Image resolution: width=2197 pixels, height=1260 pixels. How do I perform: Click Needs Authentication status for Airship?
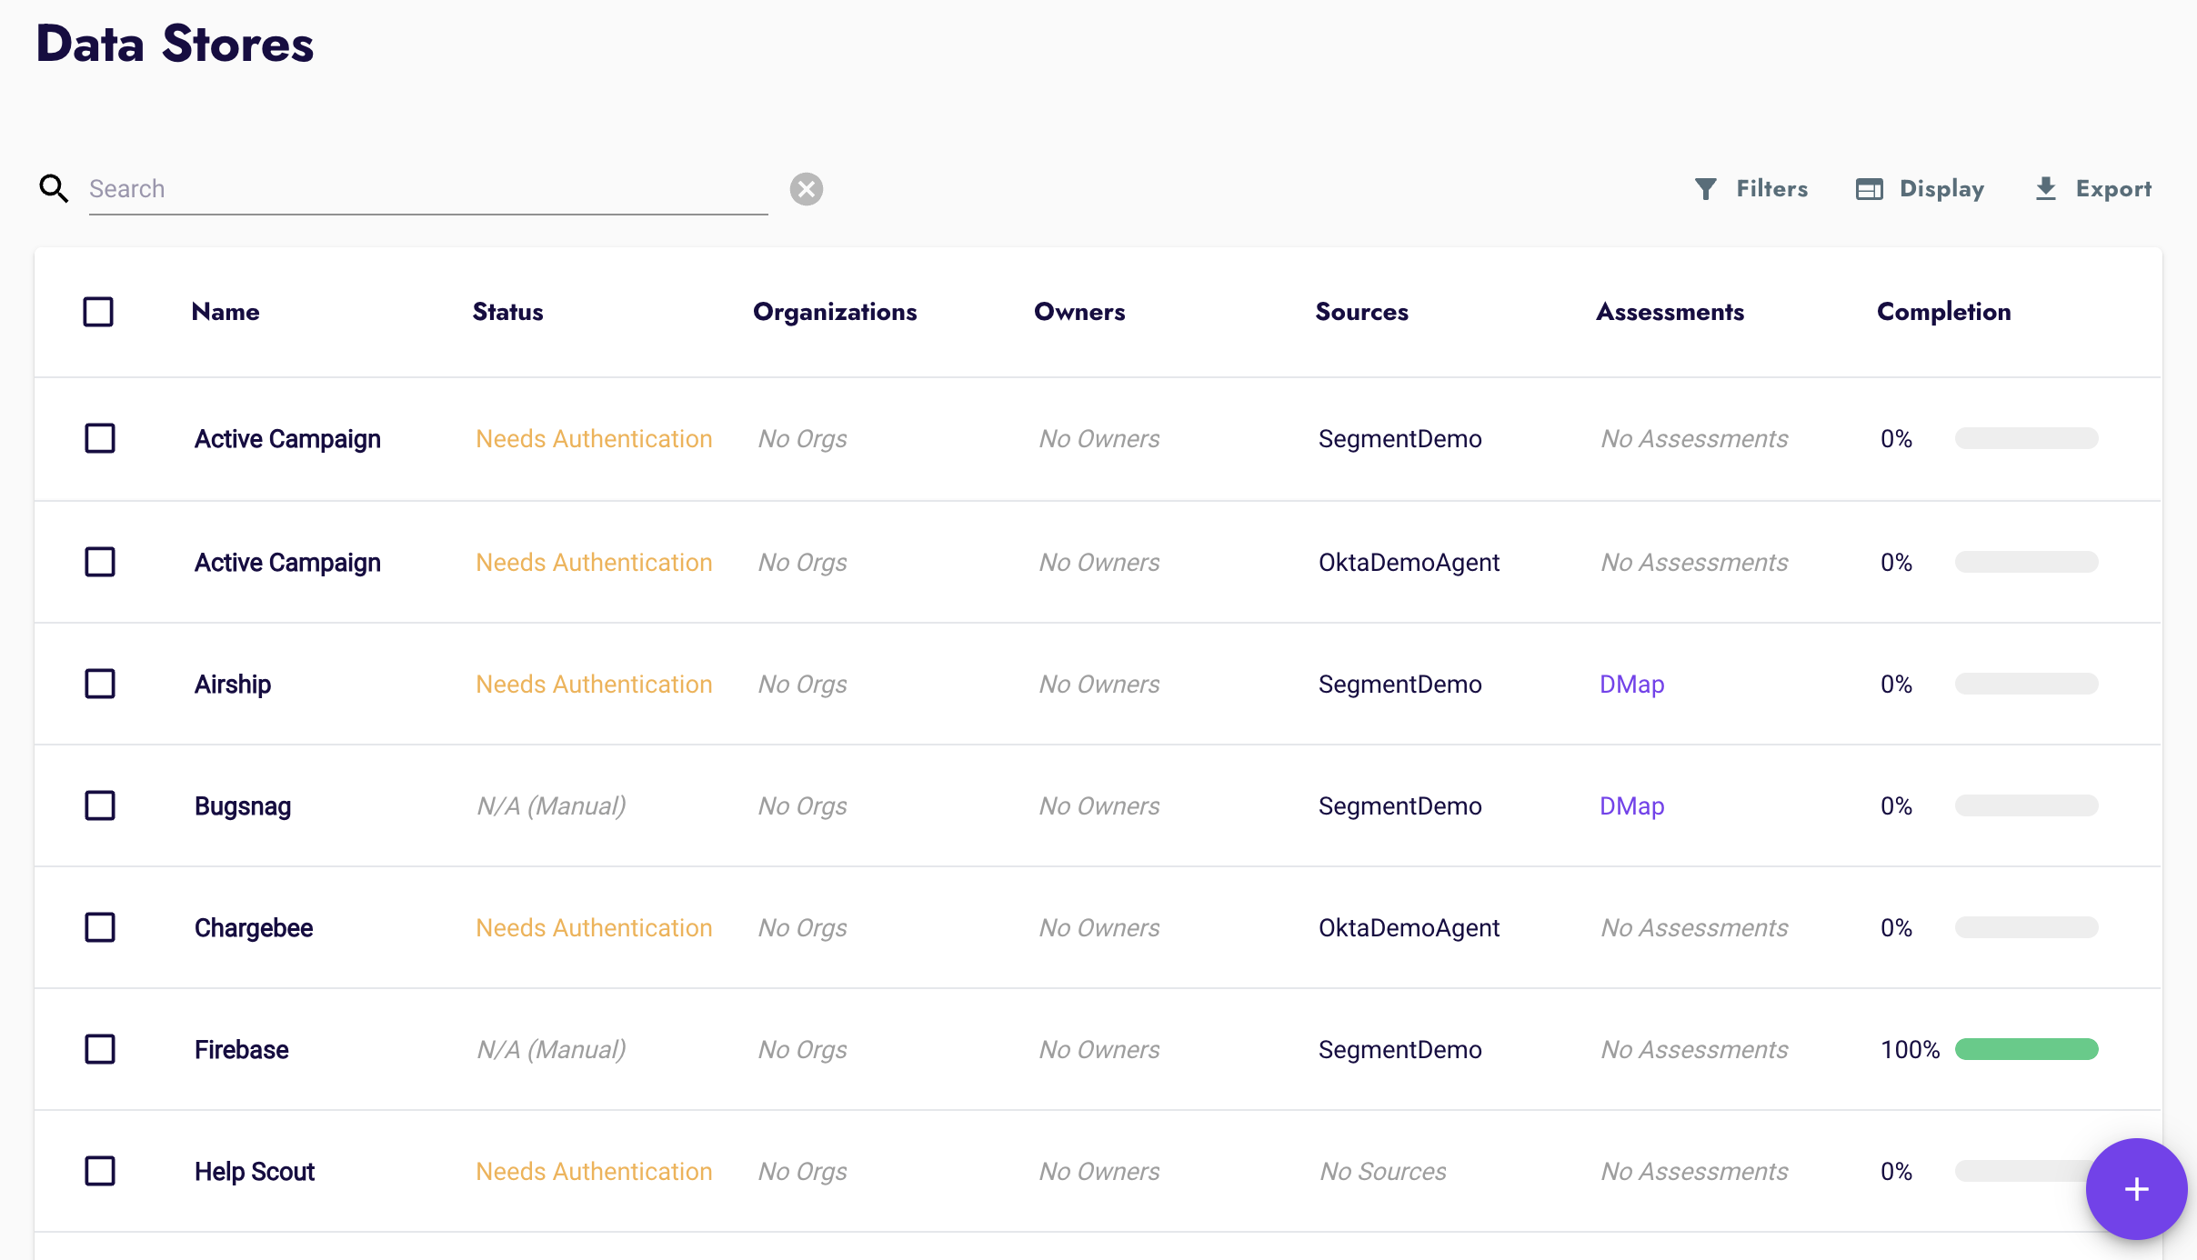[594, 684]
